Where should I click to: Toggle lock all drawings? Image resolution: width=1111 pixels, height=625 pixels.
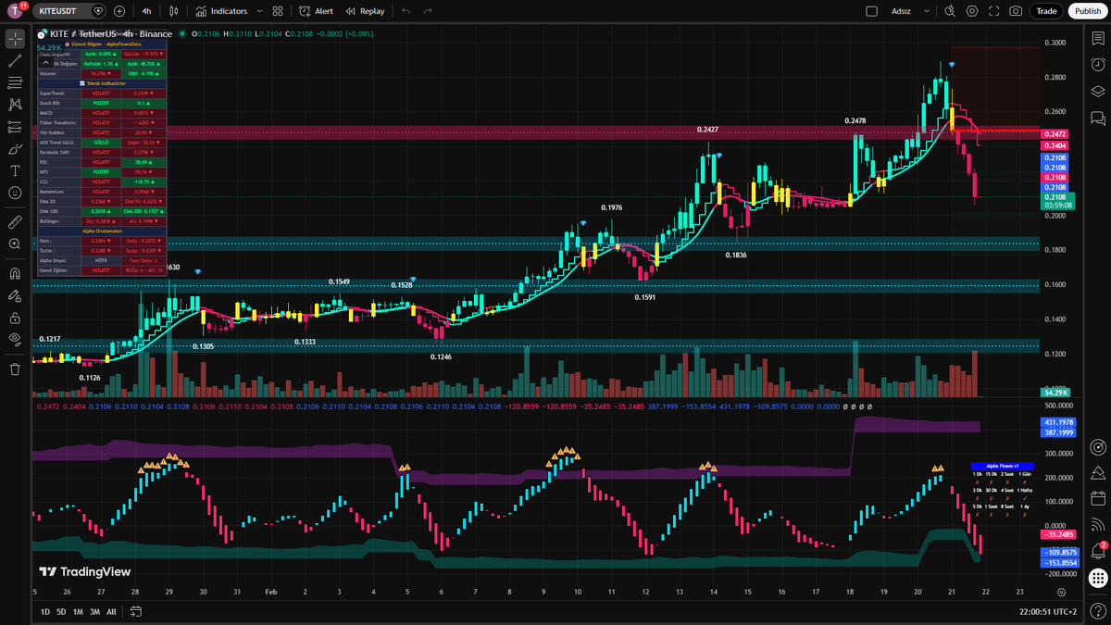[15, 318]
